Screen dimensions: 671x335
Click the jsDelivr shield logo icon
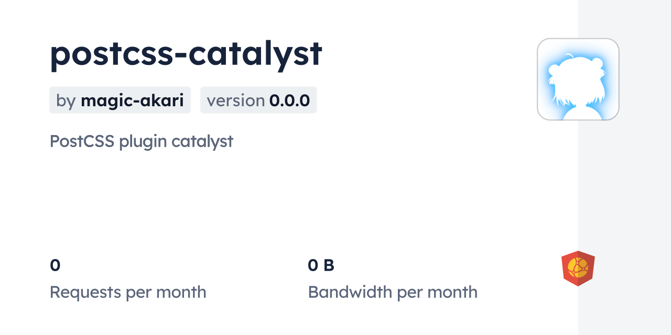pyautogui.click(x=578, y=269)
